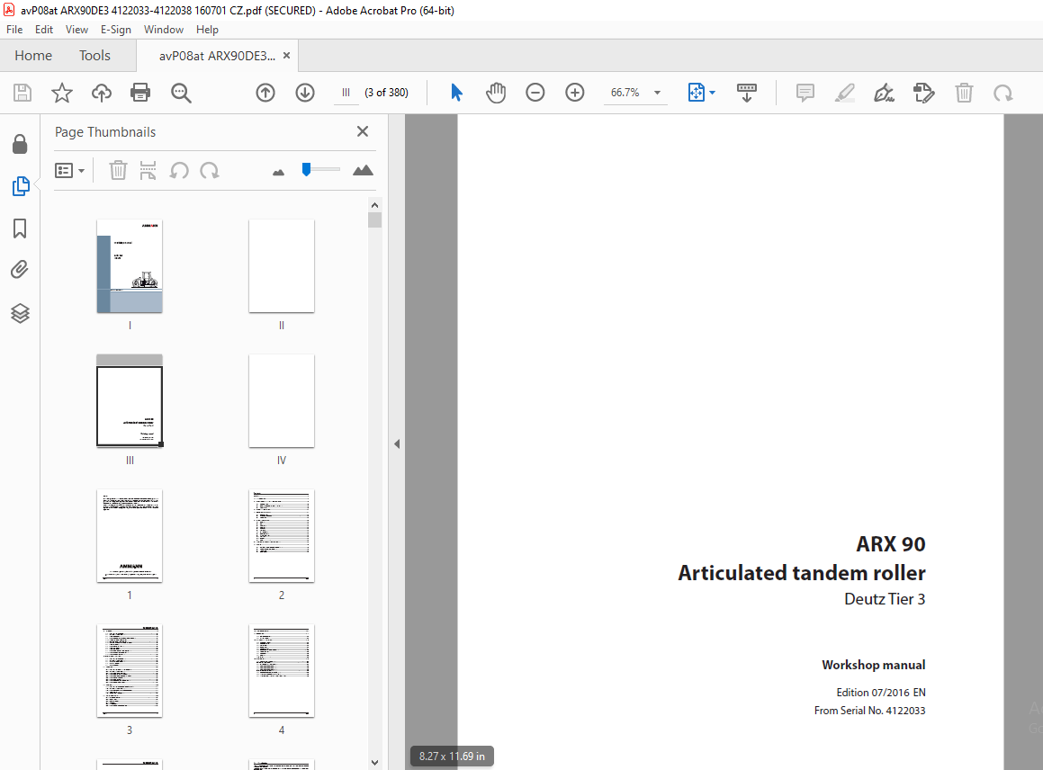Reduce thumbnail size small mountain icon
The height and width of the screenshot is (770, 1043).
(279, 172)
